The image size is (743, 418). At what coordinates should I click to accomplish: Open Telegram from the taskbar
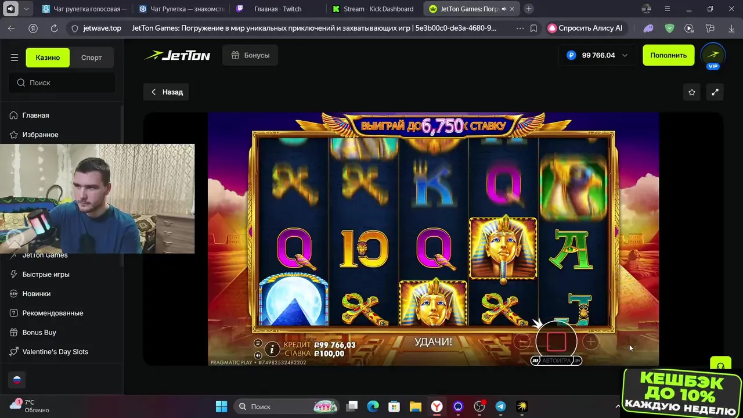pyautogui.click(x=500, y=406)
